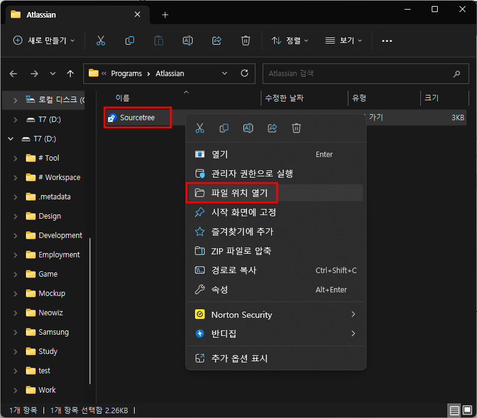The width and height of the screenshot is (477, 418).
Task: Click the Rename icon in the main toolbar
Action: coord(187,40)
